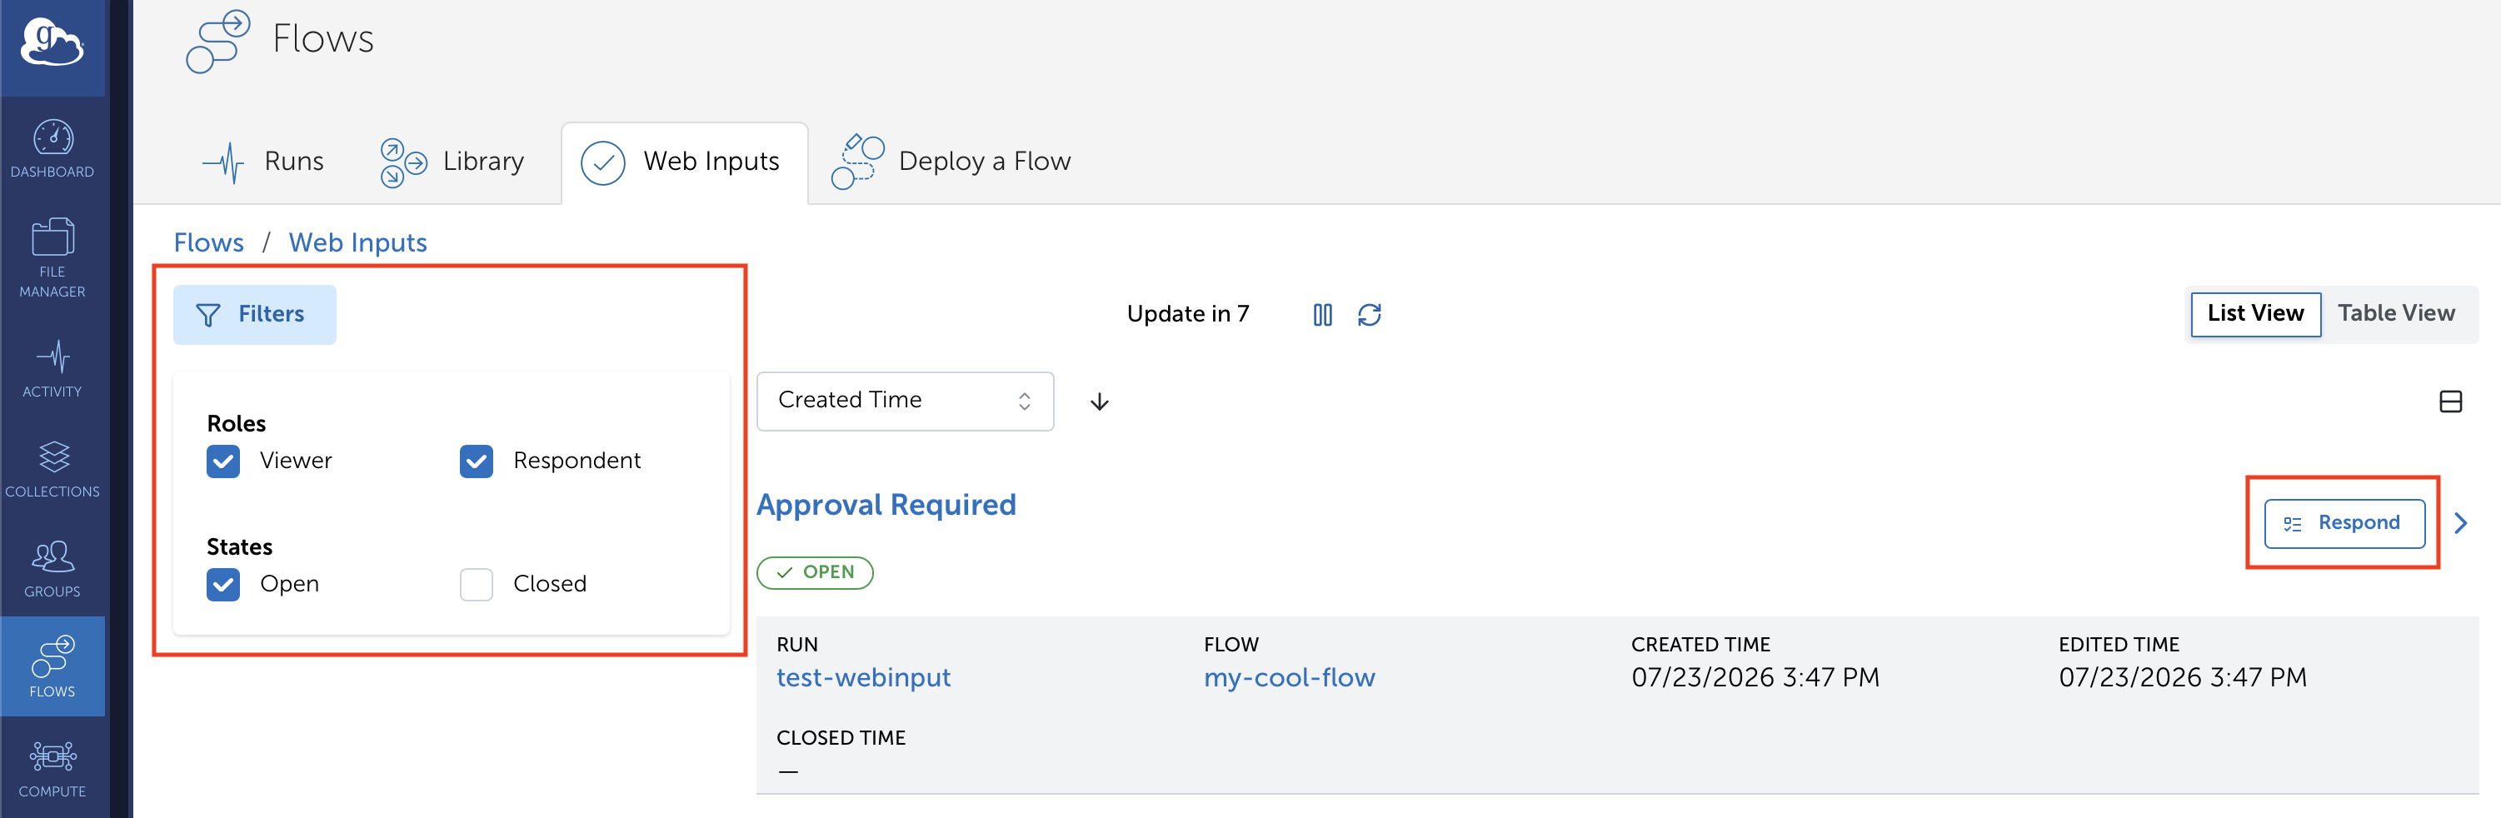Screen dimensions: 2501x818
Task: Uncheck the Open state checkbox
Action: tap(223, 585)
